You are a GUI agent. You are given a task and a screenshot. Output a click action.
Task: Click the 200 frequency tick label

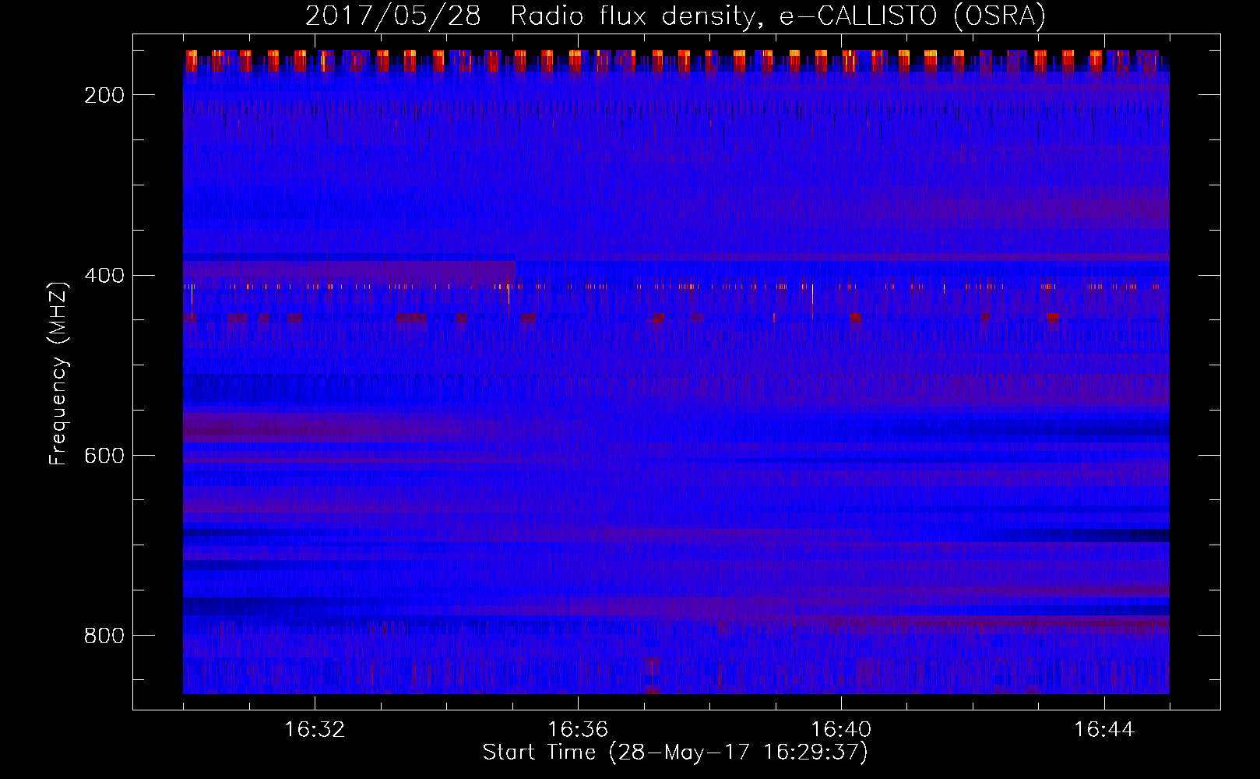coord(104,95)
